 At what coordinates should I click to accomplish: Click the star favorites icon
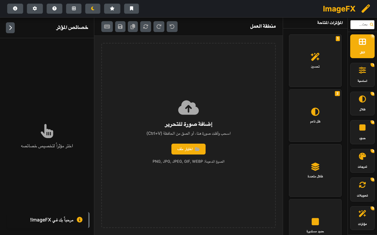pos(112,9)
